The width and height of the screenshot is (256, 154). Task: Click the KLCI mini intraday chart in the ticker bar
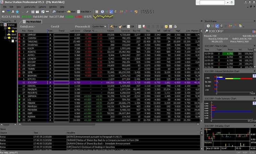(103, 17)
